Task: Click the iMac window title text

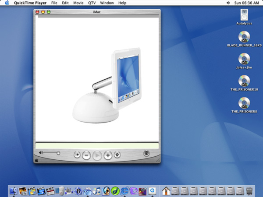Action: pyautogui.click(x=97, y=12)
